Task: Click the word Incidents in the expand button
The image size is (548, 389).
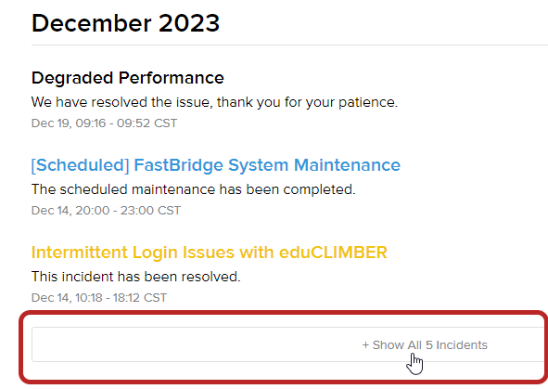Action: 462,345
